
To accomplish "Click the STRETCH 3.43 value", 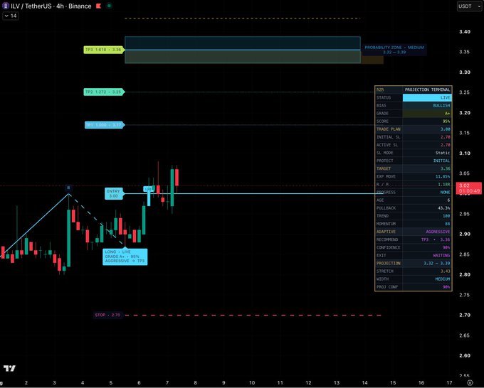I will point(445,271).
